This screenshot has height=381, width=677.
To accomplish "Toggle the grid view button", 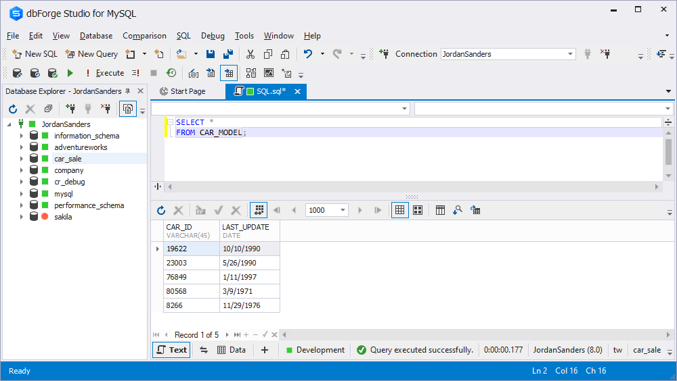I will pos(400,210).
